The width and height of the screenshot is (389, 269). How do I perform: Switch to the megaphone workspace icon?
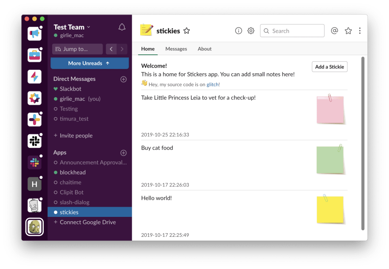click(34, 34)
